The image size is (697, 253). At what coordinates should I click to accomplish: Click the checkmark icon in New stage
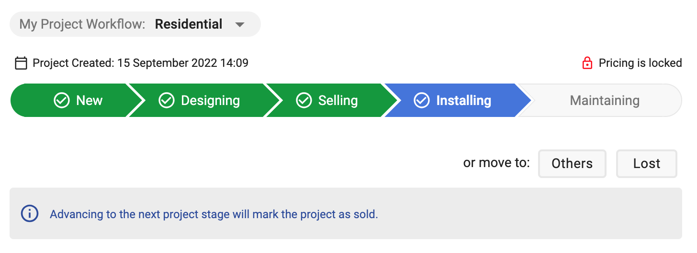[x=62, y=101]
